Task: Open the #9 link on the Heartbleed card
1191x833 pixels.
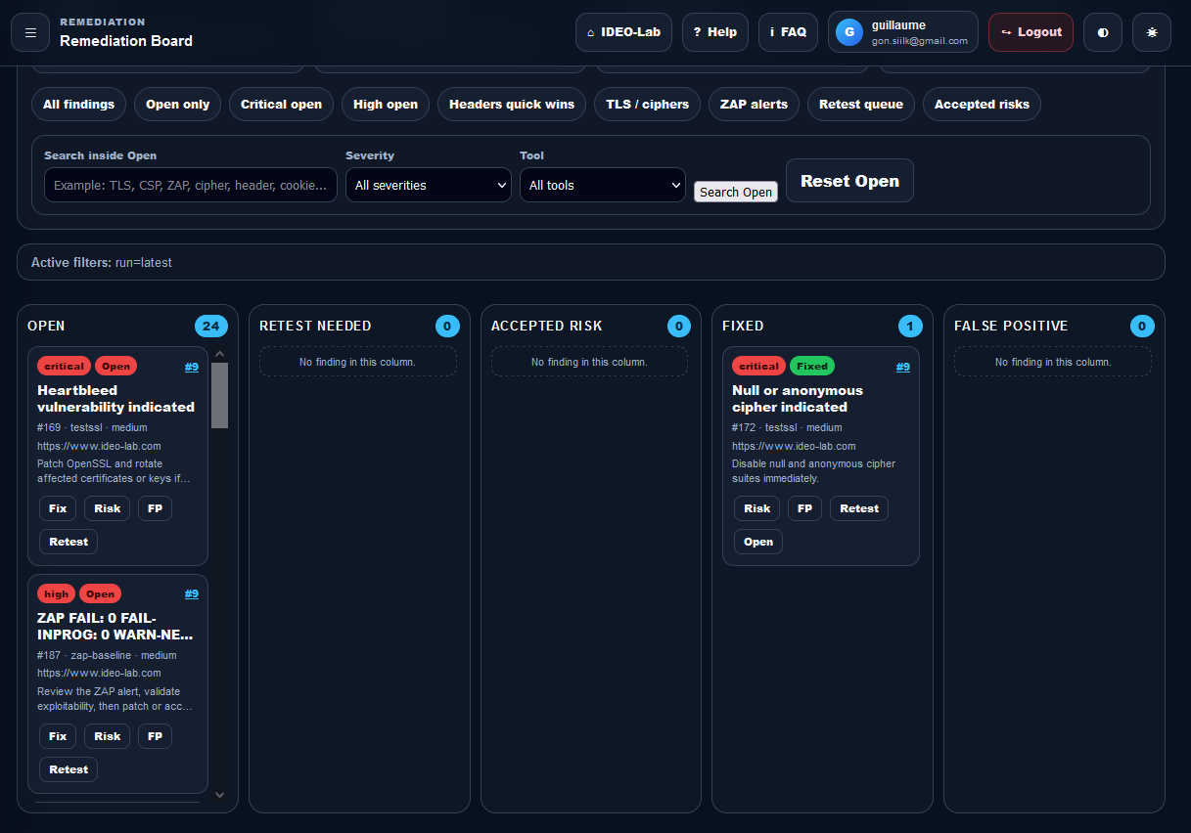Action: point(192,367)
